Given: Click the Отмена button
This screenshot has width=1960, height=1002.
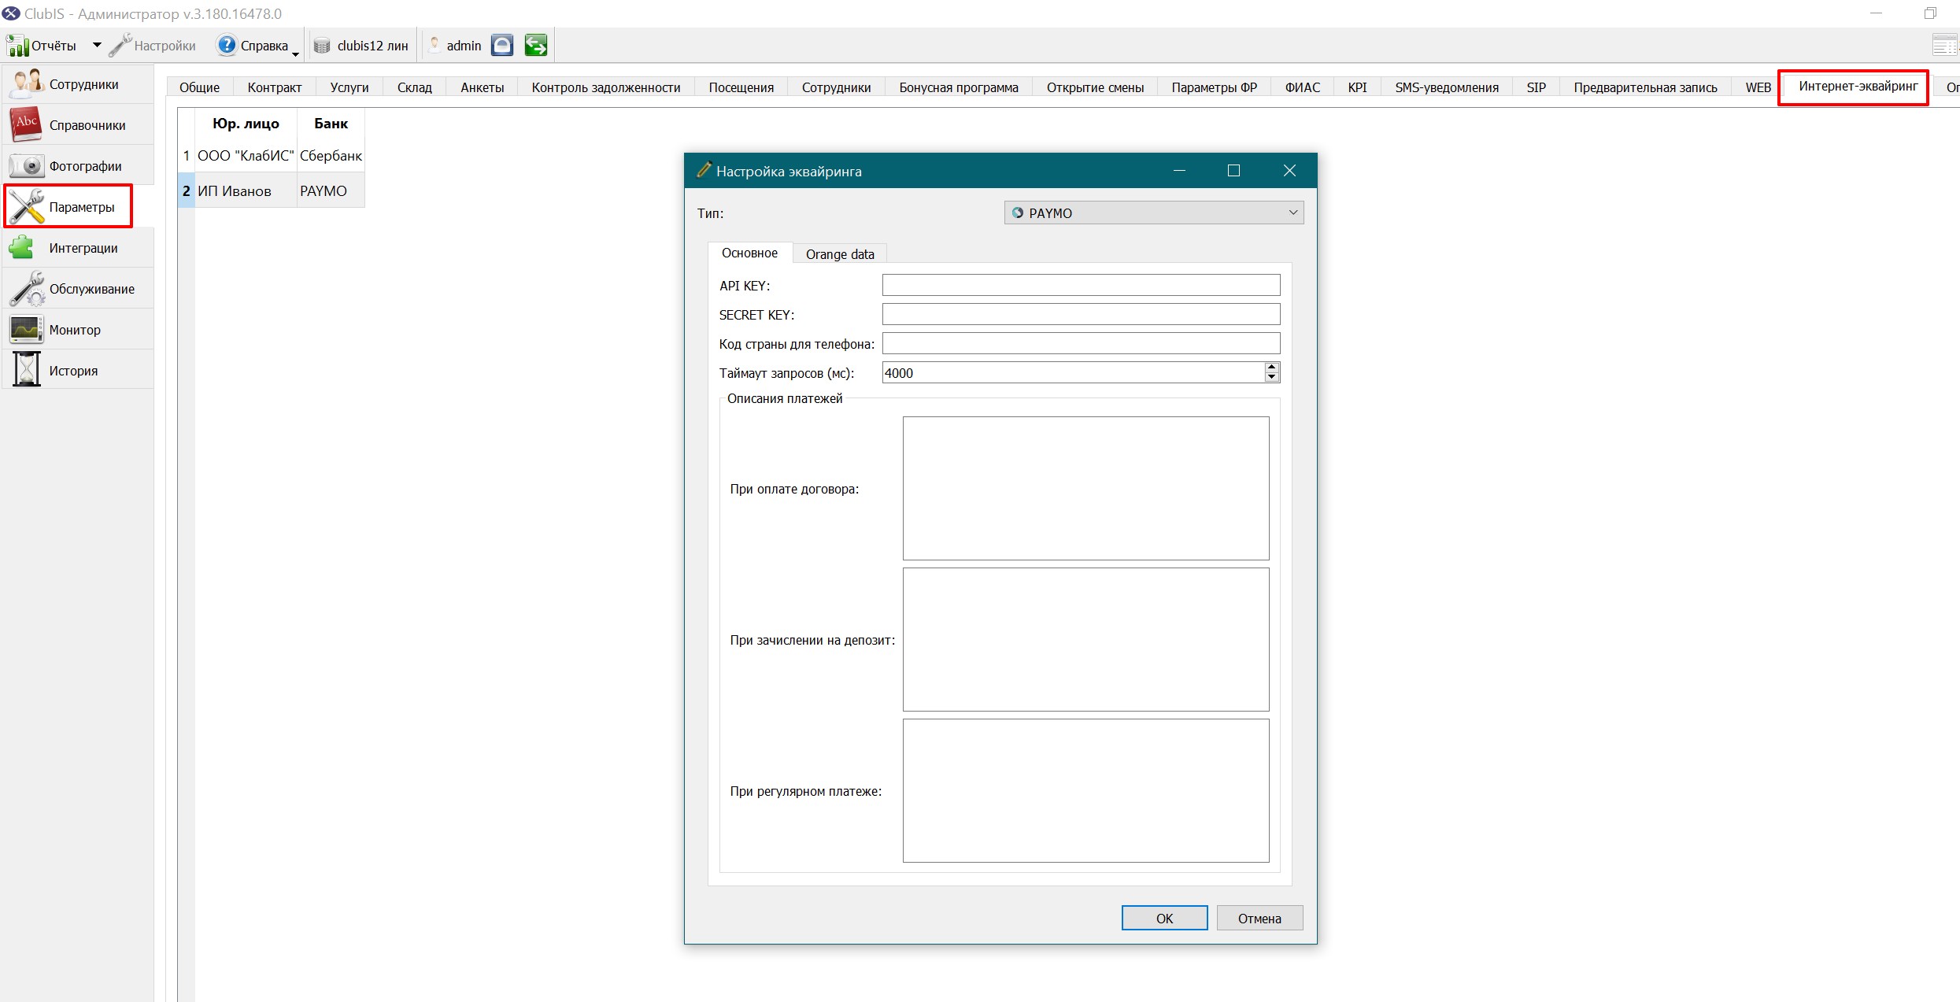Looking at the screenshot, I should tap(1259, 918).
